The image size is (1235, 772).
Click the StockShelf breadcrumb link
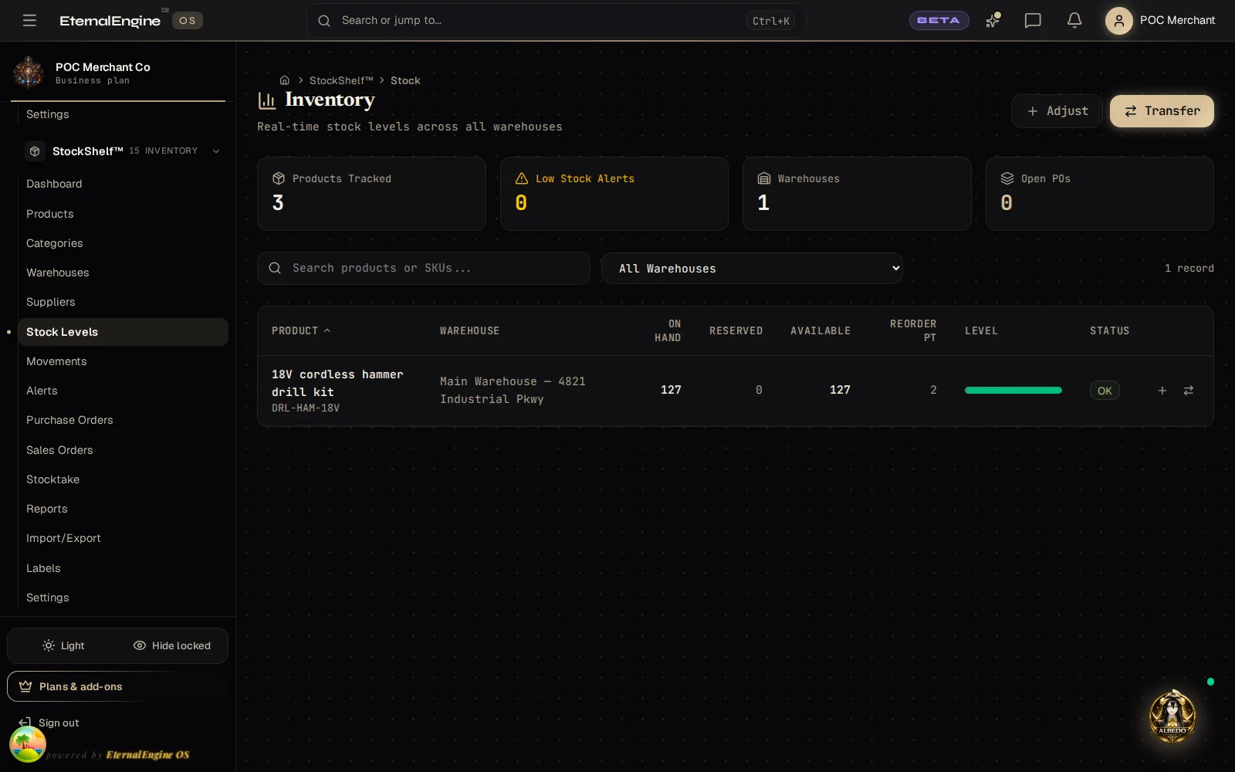pos(341,80)
